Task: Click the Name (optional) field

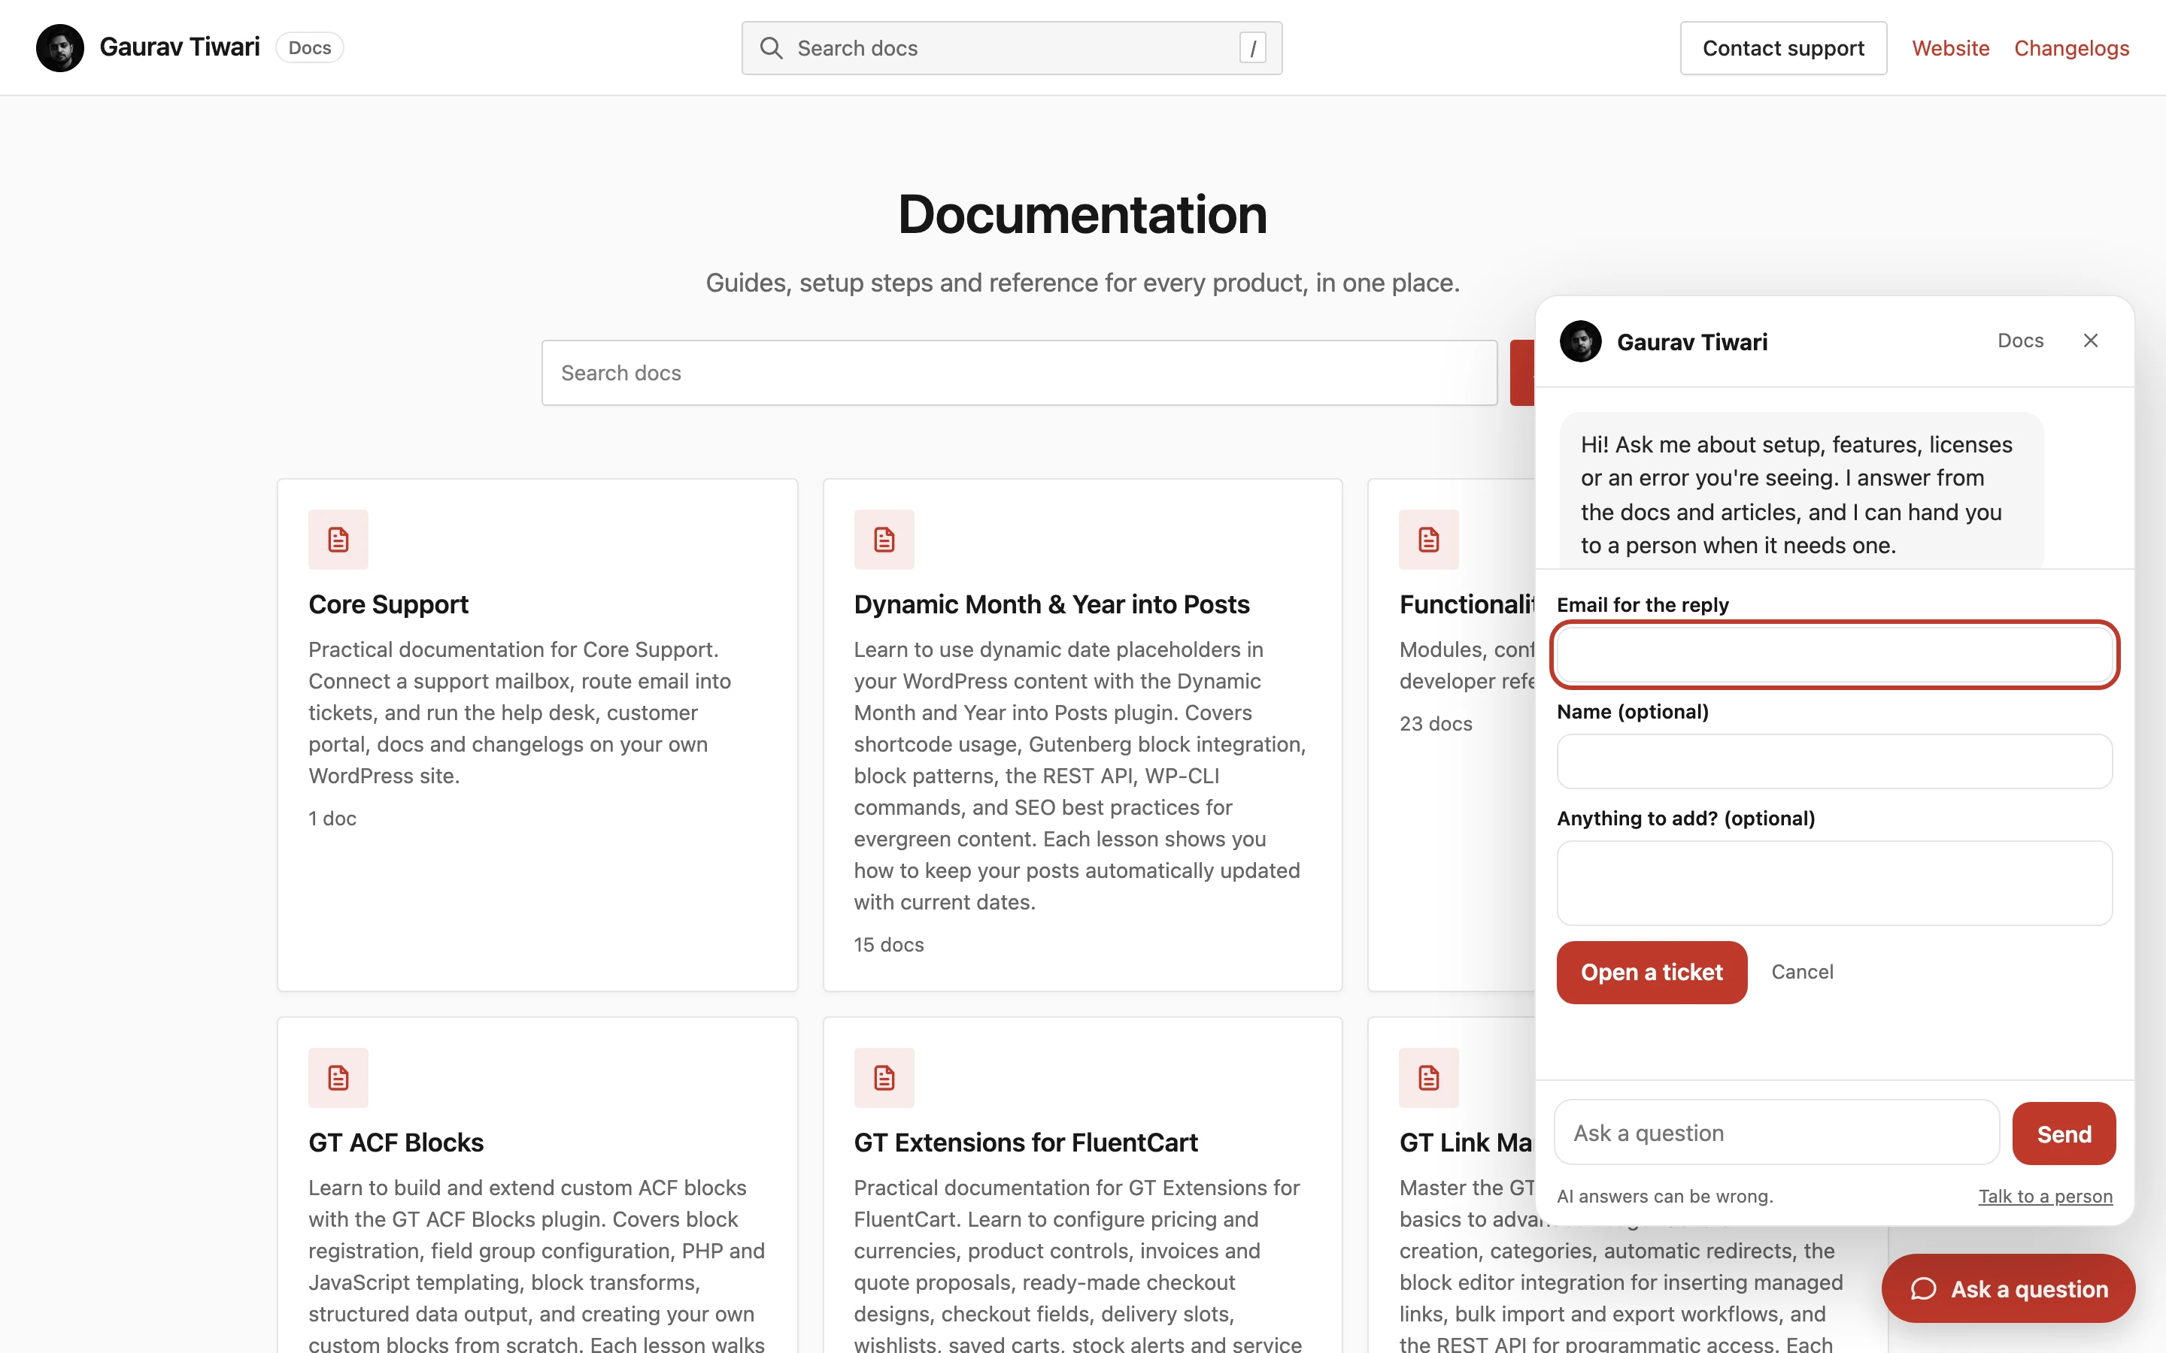Action: pos(1834,761)
